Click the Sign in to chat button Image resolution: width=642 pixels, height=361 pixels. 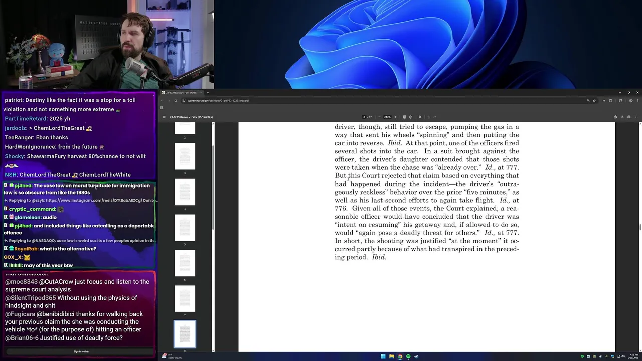[x=81, y=351]
